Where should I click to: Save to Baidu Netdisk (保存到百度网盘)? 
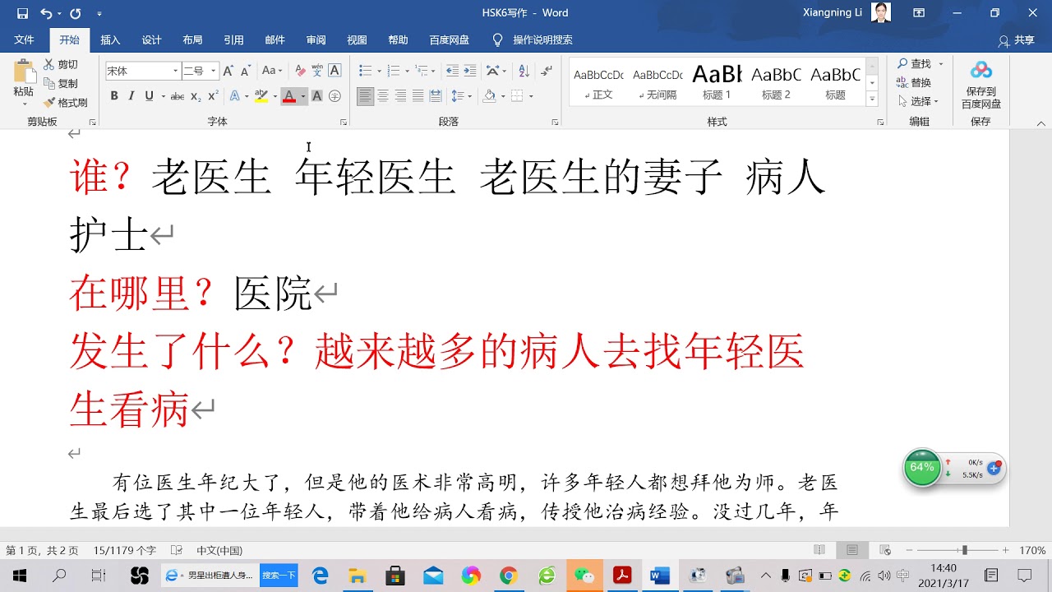981,85
